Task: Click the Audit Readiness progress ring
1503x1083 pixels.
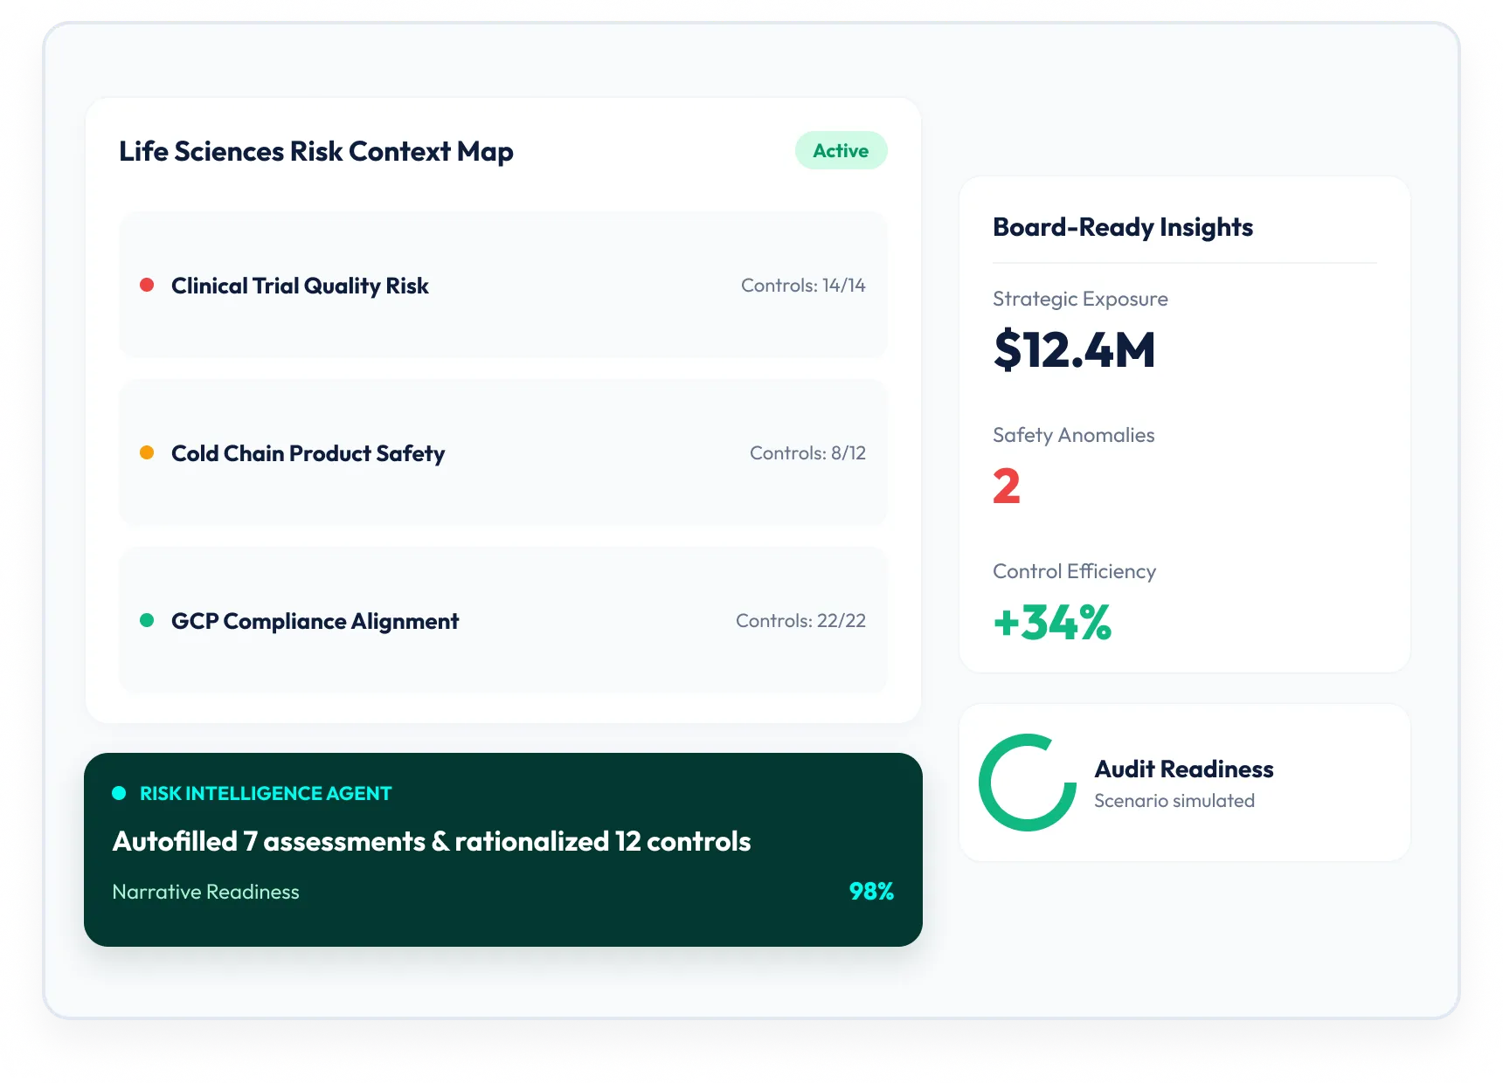Action: (x=1028, y=783)
